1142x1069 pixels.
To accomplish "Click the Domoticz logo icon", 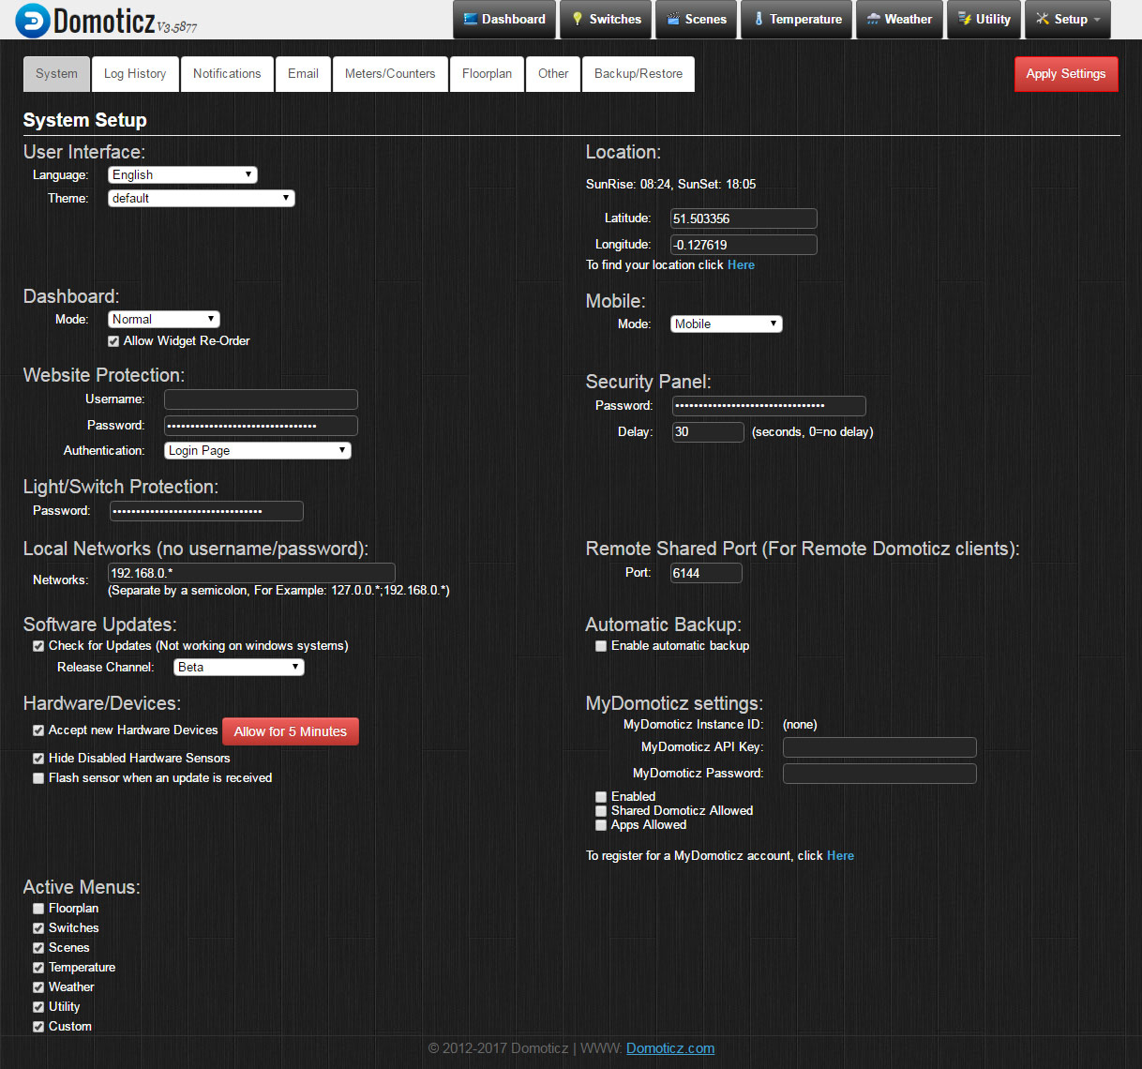I will 33,21.
